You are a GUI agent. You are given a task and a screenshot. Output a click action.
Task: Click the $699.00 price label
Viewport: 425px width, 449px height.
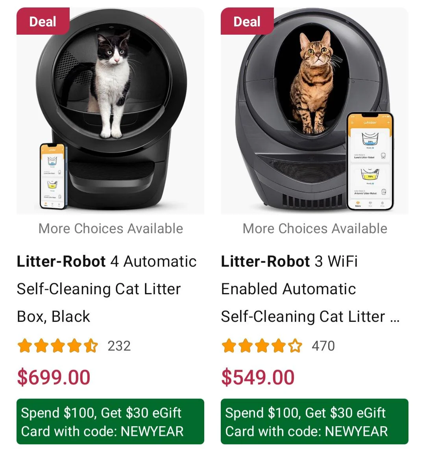(x=53, y=377)
